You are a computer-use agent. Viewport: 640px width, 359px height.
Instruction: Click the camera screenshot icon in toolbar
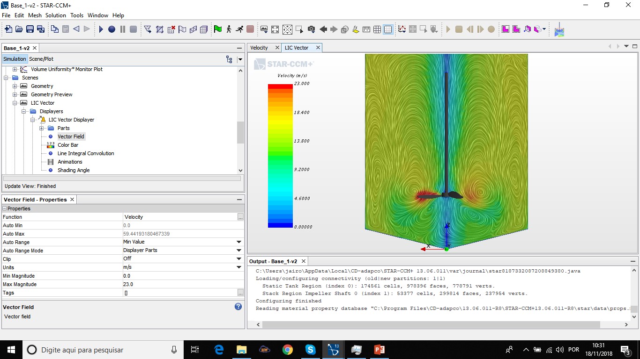pos(312,29)
